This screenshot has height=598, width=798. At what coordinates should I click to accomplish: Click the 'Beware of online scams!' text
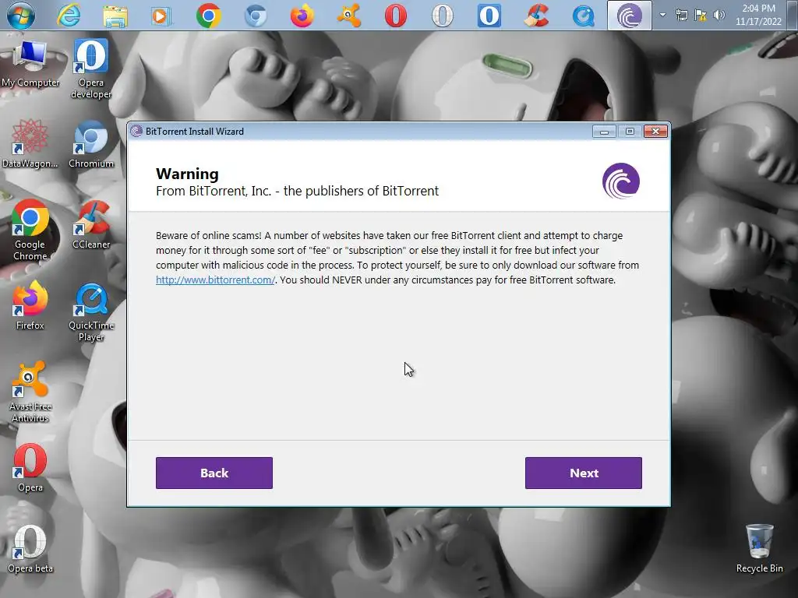pyautogui.click(x=209, y=235)
